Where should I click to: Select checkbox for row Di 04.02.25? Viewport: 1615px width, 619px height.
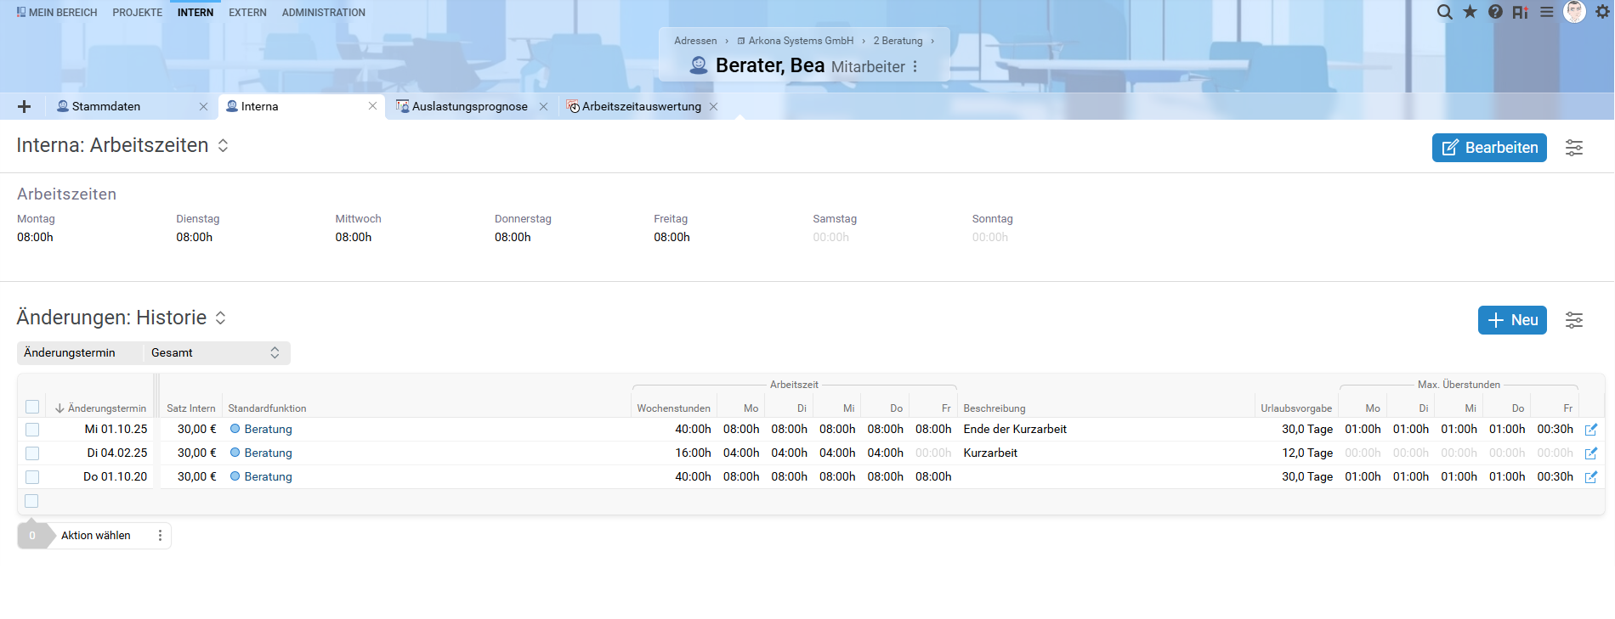(x=32, y=453)
